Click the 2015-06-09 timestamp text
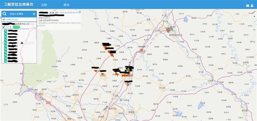This screenshot has height=121, width=257. 68,12
